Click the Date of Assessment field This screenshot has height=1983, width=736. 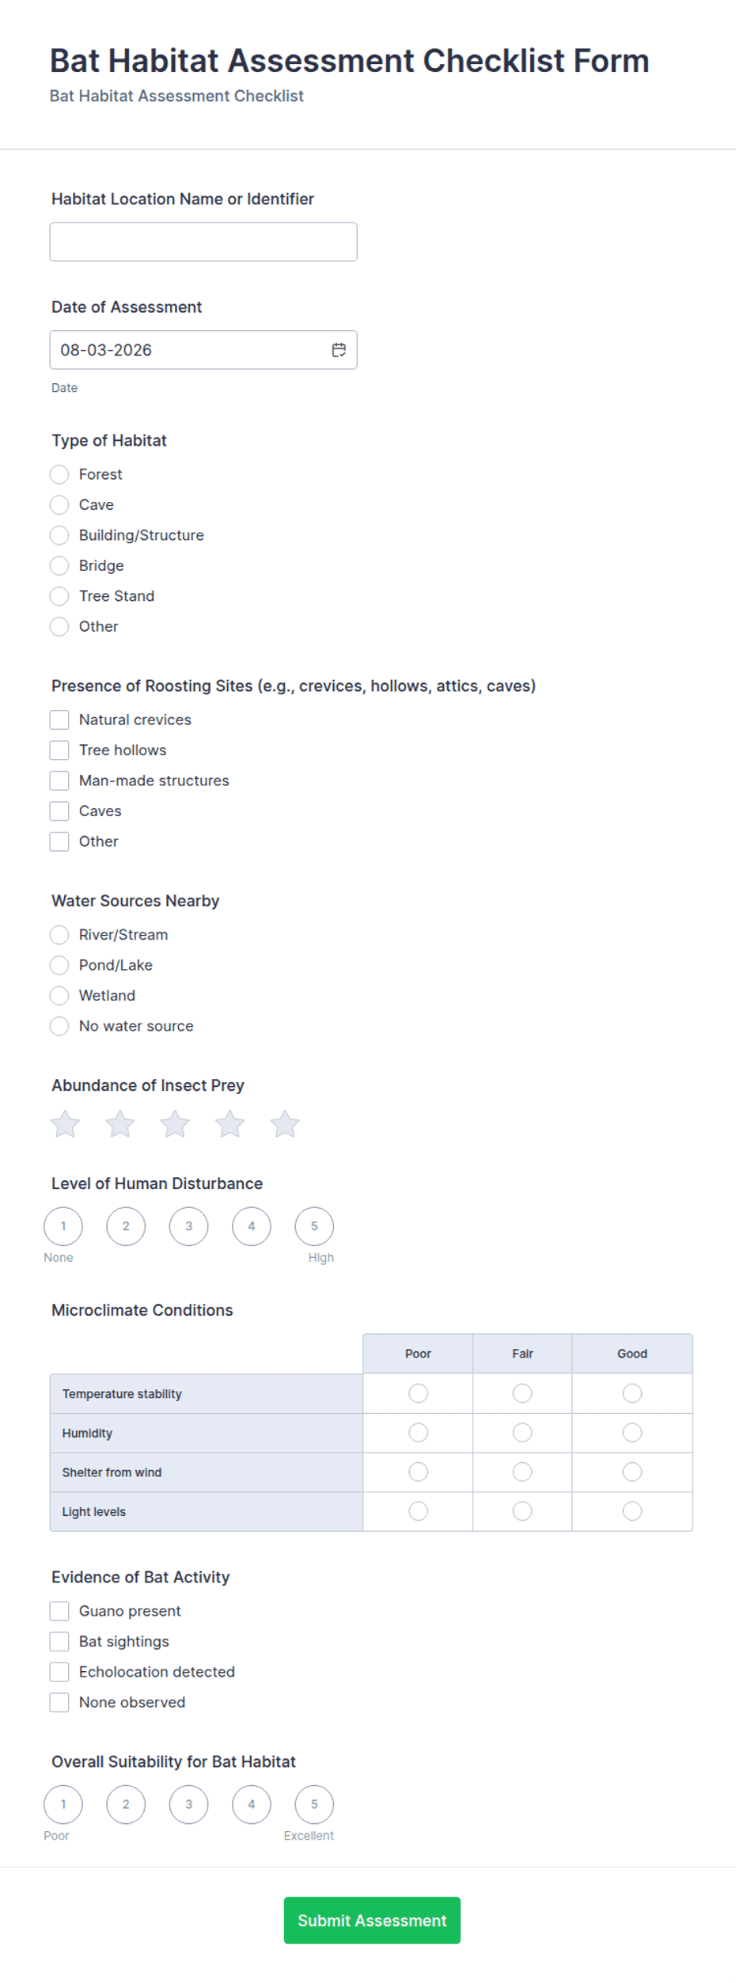(x=203, y=350)
